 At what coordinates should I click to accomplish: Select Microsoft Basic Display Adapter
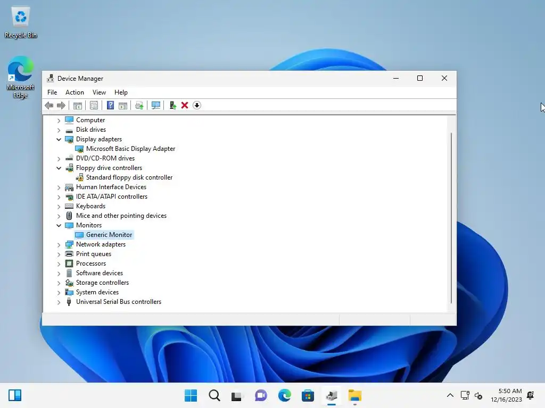point(131,149)
